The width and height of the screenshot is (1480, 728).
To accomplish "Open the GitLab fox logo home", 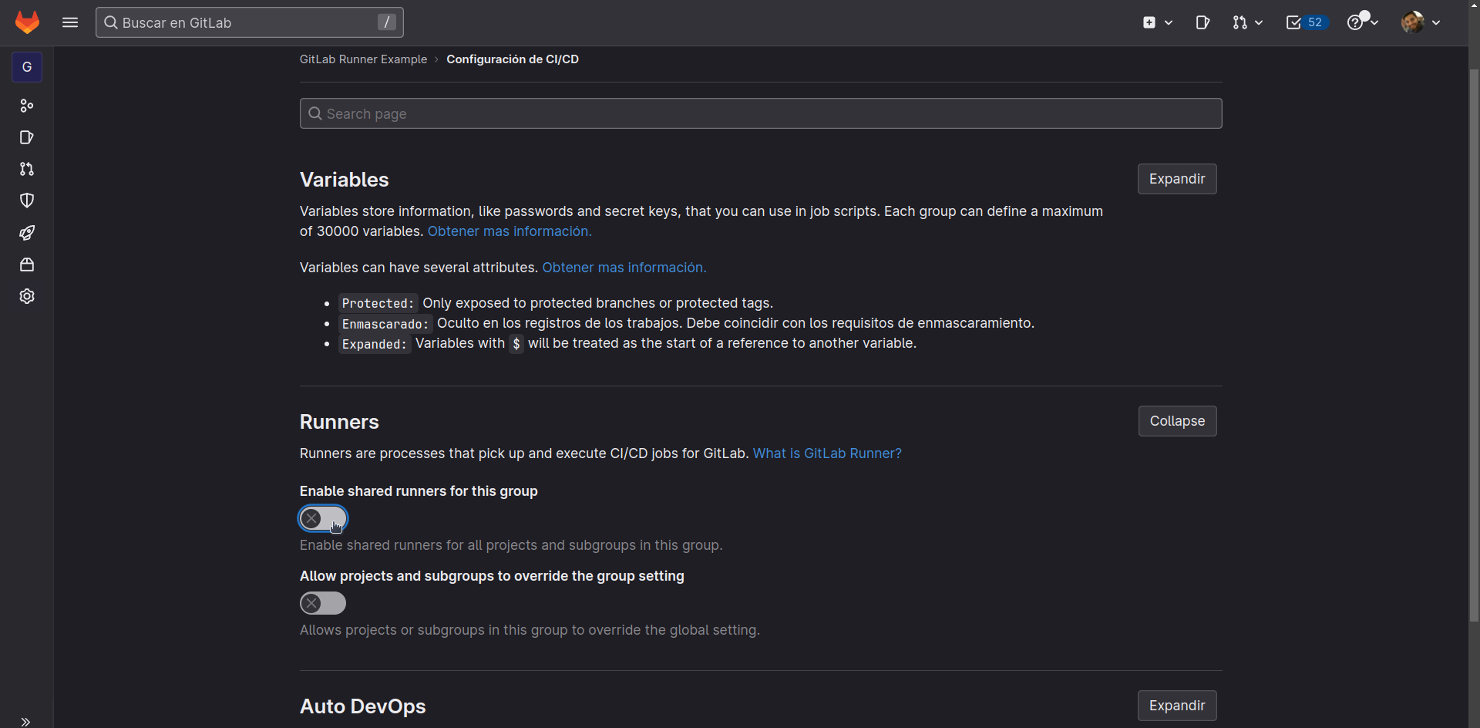I will tap(27, 22).
